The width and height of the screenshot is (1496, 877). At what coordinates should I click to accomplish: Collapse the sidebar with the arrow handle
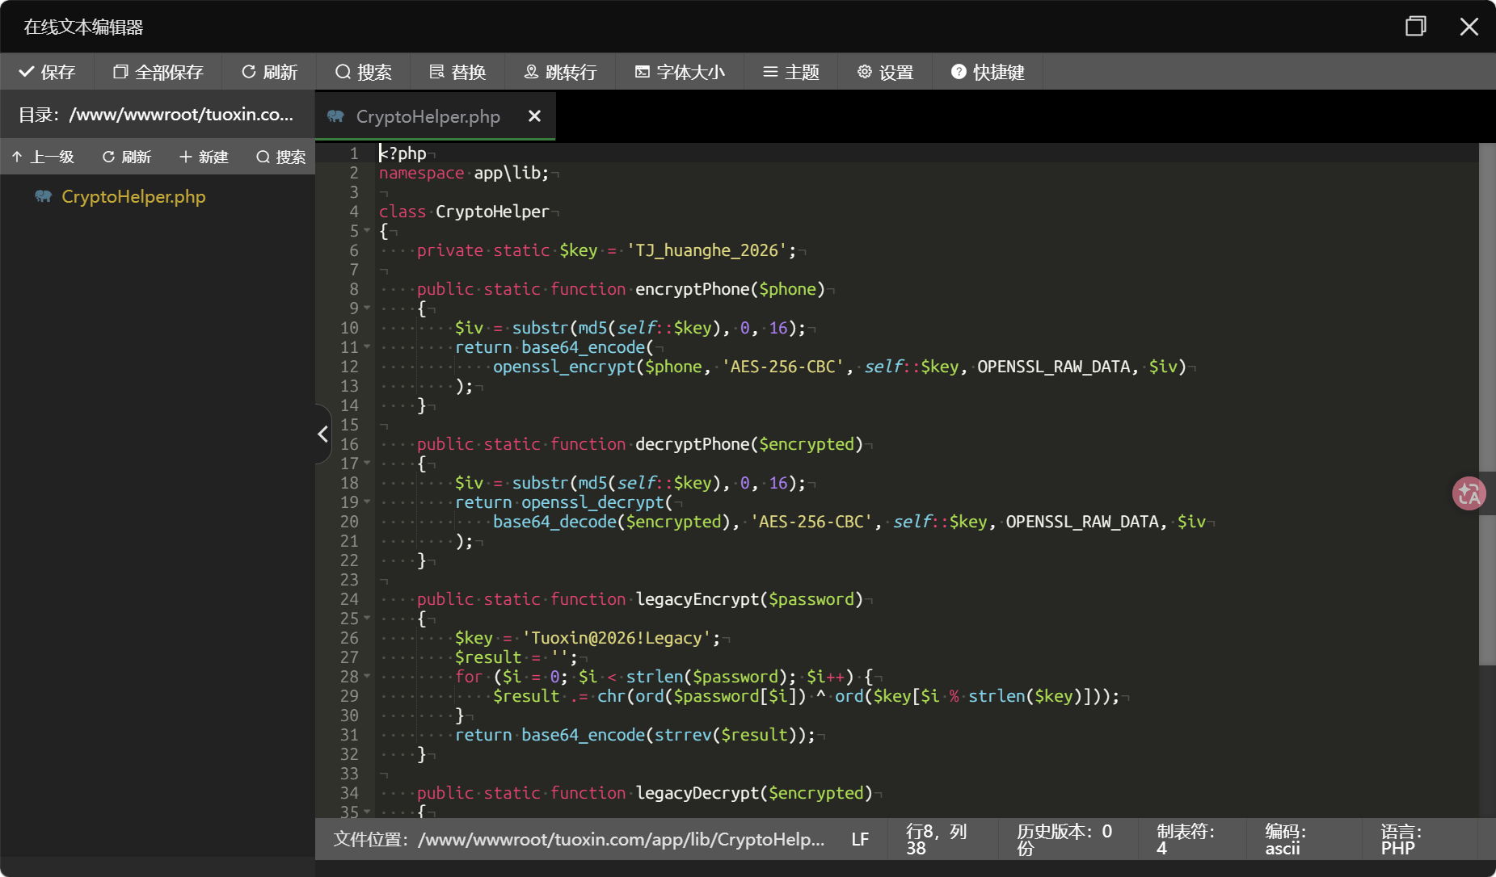(322, 434)
